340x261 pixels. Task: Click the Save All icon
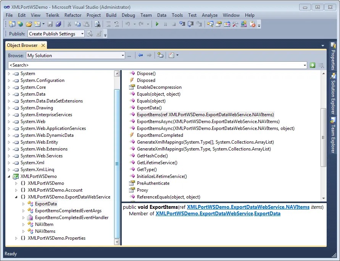(x=58, y=24)
